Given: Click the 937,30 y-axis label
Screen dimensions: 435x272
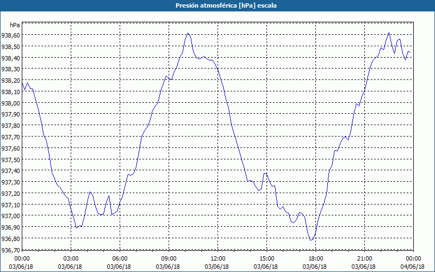Looking at the screenshot, I should [10, 182].
